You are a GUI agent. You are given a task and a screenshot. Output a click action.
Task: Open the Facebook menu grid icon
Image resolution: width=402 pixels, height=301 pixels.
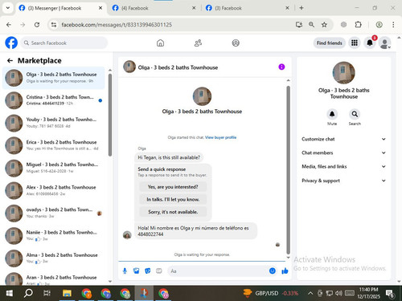click(x=355, y=43)
